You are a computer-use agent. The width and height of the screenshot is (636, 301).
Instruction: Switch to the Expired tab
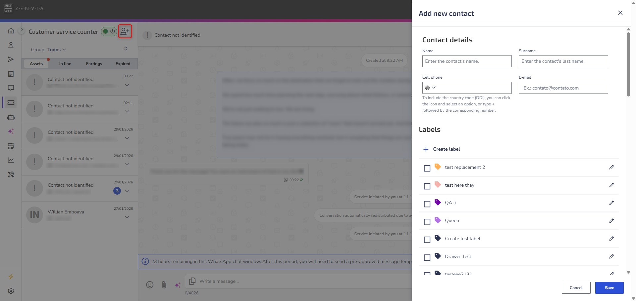tap(123, 64)
